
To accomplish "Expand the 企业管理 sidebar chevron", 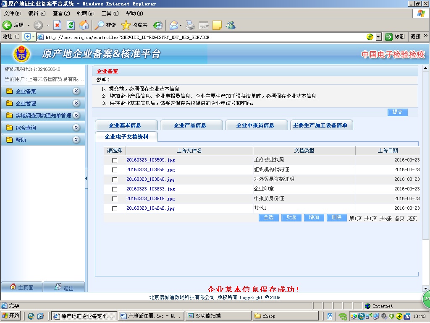I will coord(76,103).
